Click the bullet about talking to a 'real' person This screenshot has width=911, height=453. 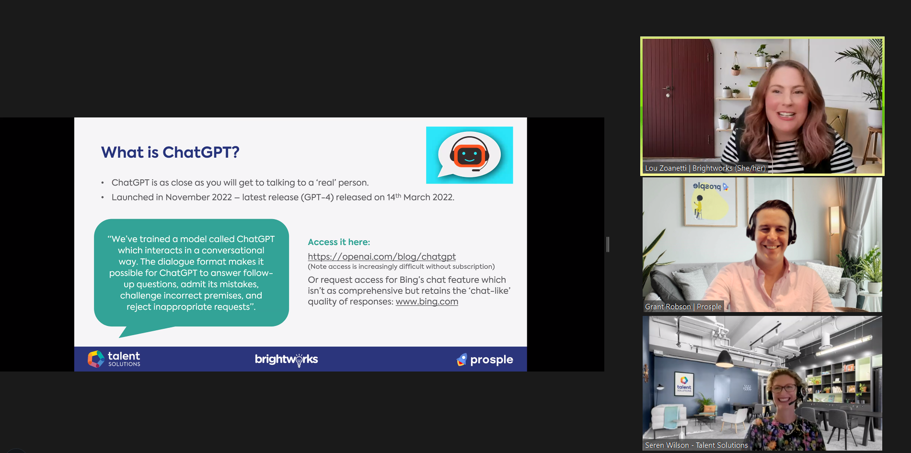coord(240,183)
